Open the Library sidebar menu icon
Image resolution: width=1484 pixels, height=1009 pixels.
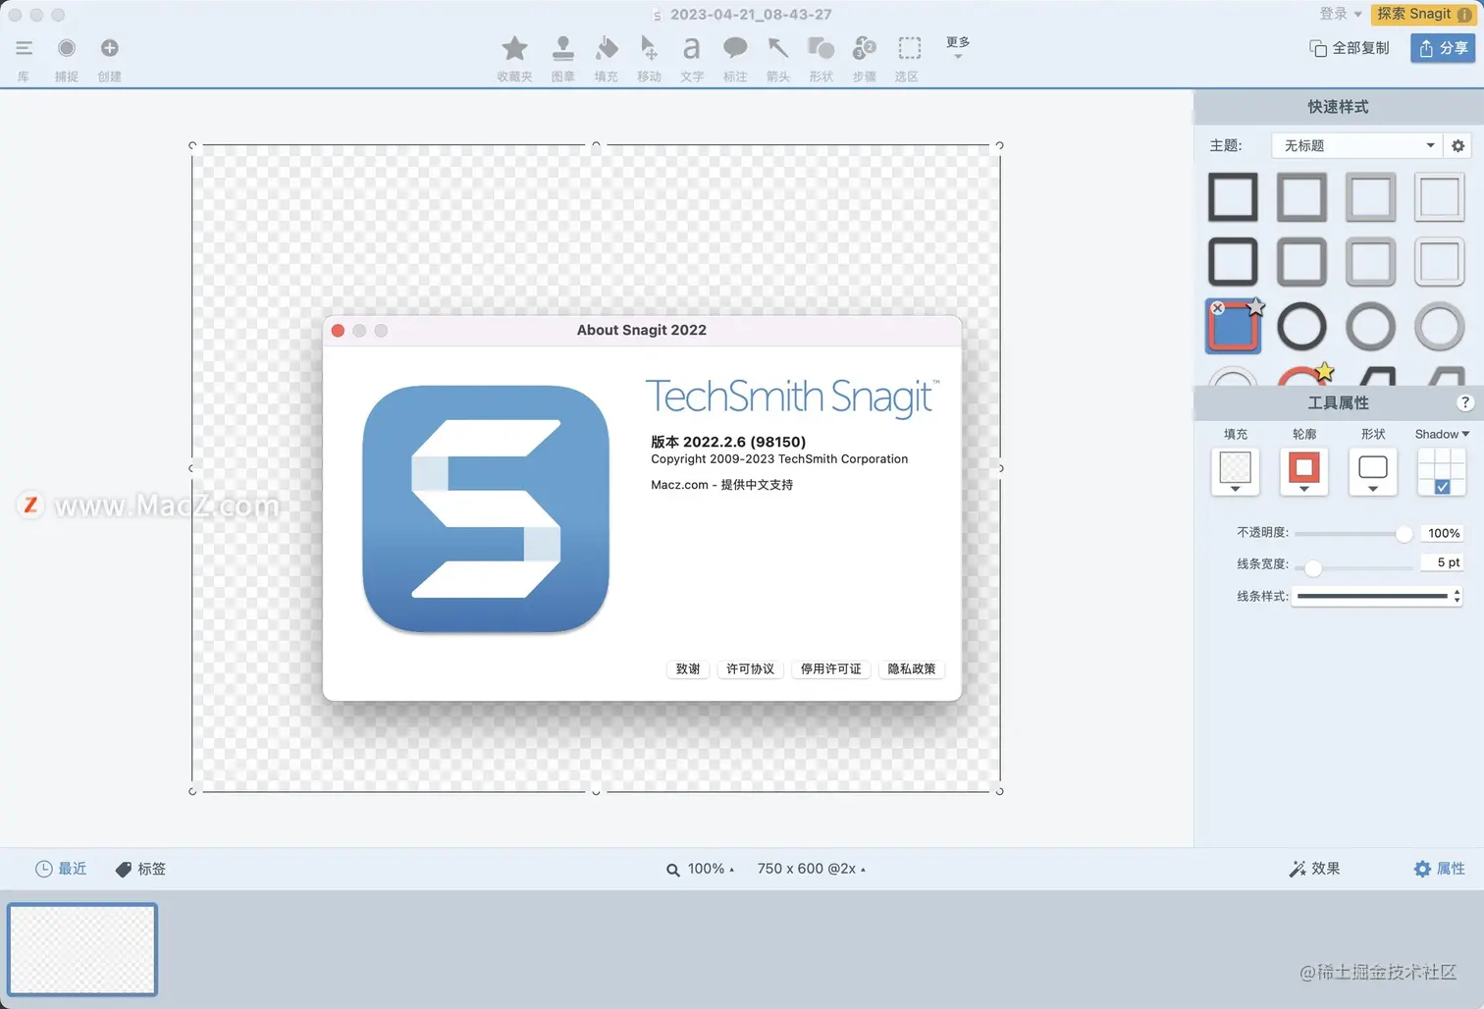coord(24,48)
